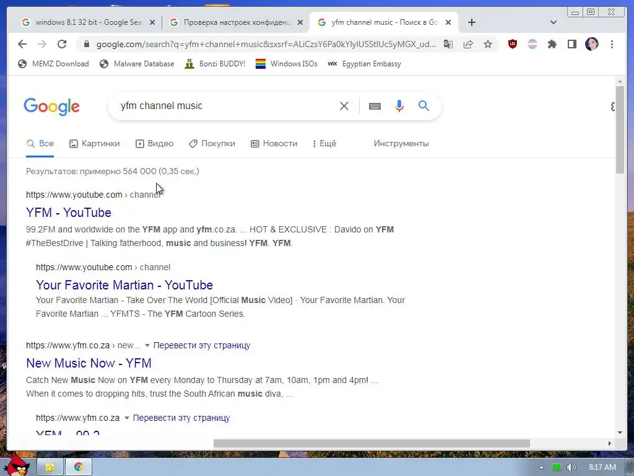Reload the current page

point(62,44)
